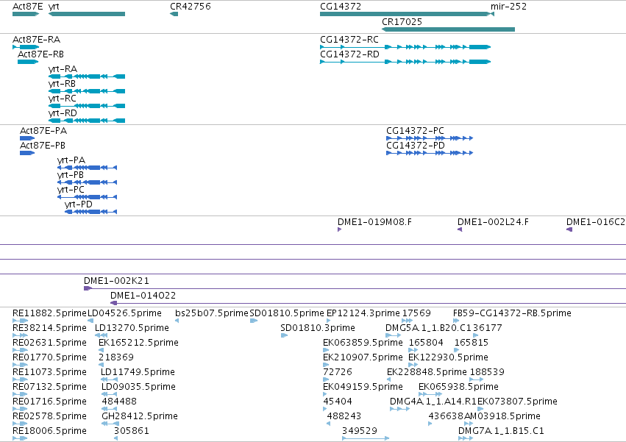Click EST GH28412.5prime

110,424
